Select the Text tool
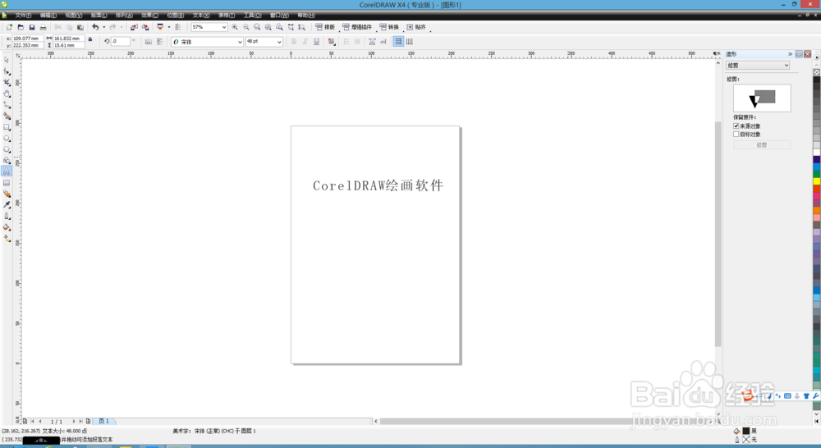This screenshot has height=448, width=821. coord(7,171)
